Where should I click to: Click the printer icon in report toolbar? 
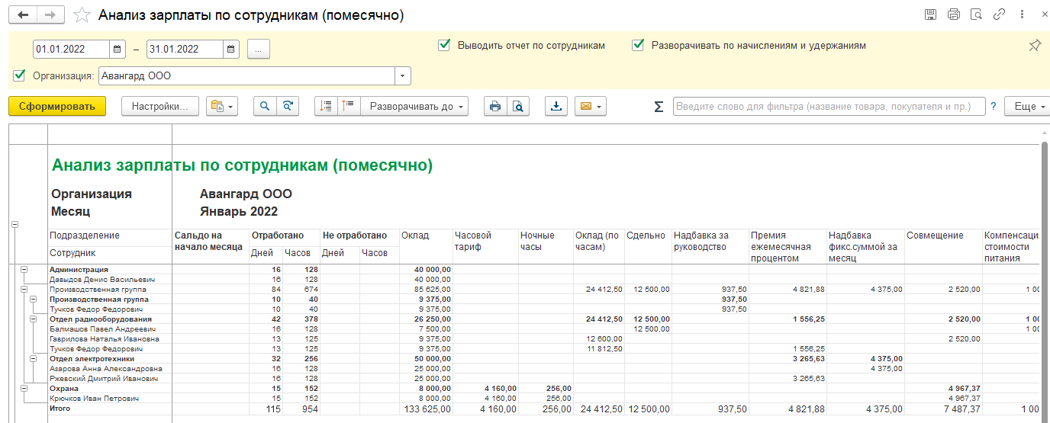click(x=495, y=107)
